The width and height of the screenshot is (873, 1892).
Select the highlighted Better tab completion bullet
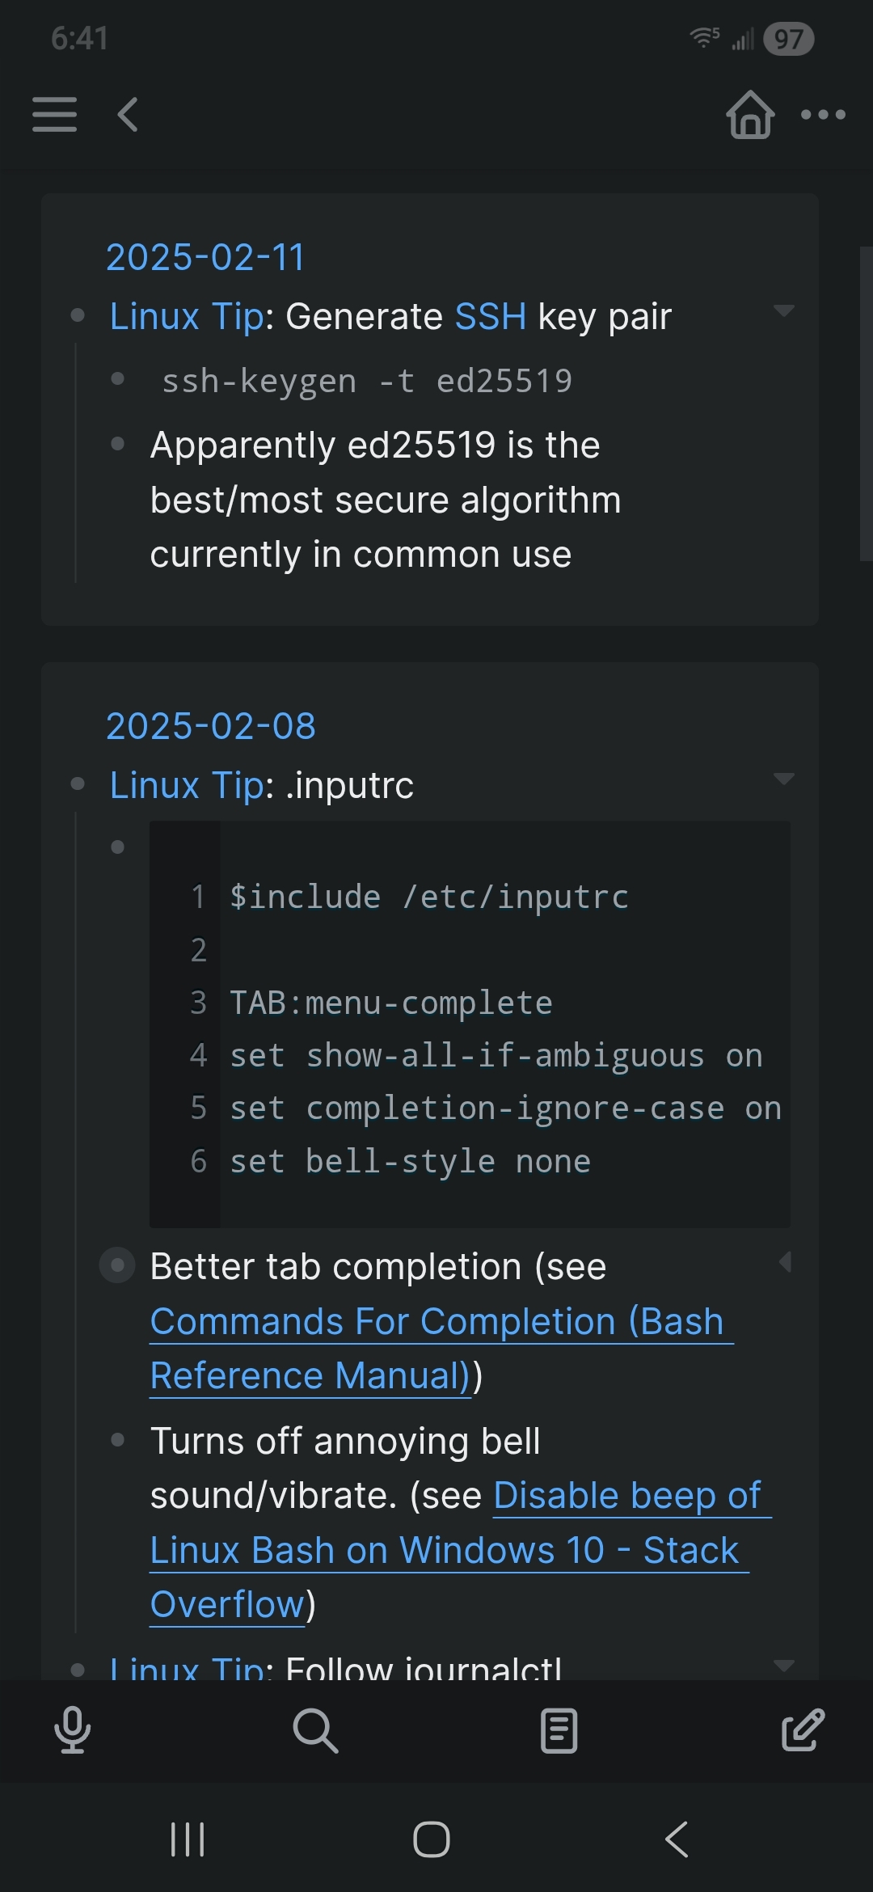(117, 1265)
